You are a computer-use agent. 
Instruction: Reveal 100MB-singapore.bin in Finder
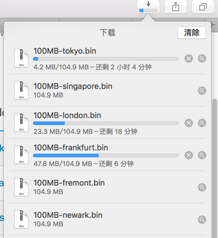pyautogui.click(x=202, y=90)
